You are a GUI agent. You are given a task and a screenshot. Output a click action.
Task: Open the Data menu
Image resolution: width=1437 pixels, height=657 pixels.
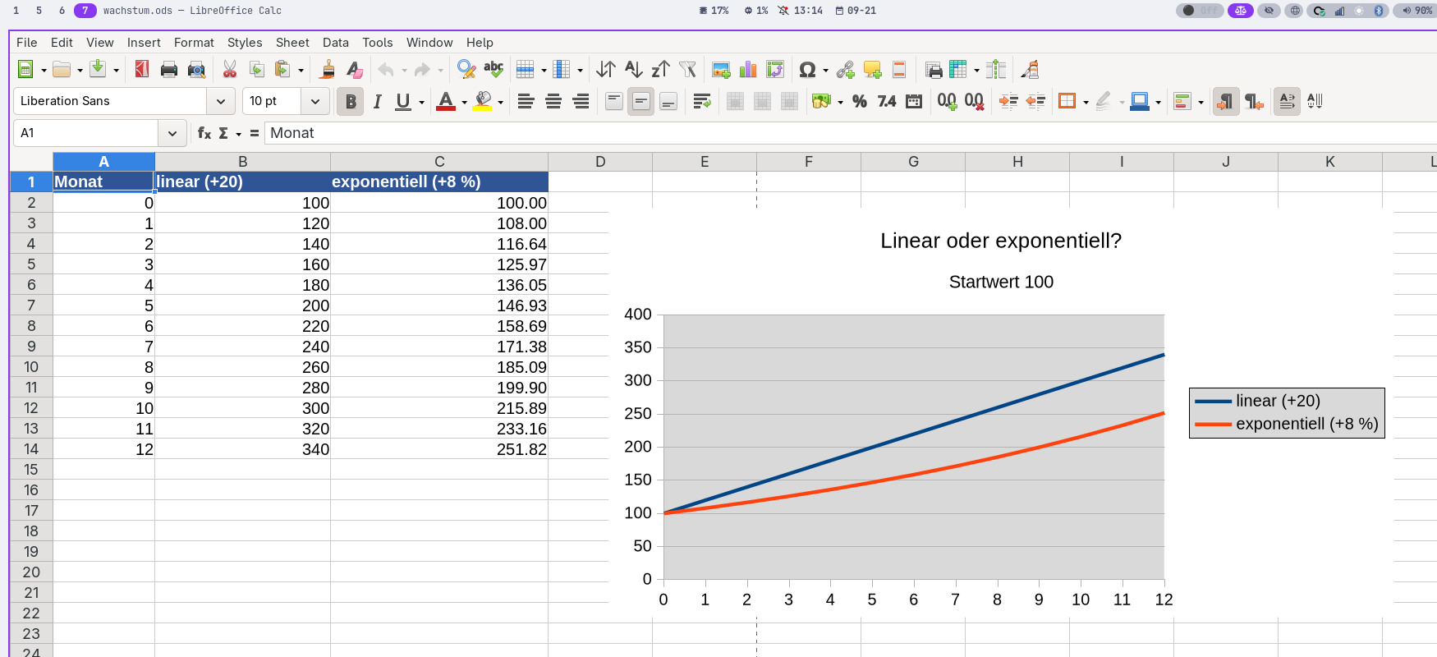point(335,43)
